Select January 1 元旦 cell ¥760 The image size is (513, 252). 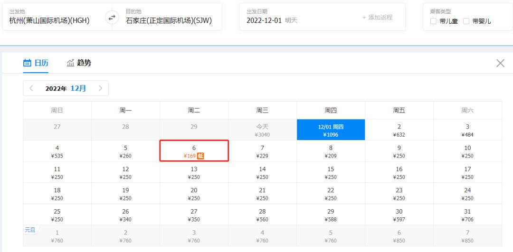[57, 235]
